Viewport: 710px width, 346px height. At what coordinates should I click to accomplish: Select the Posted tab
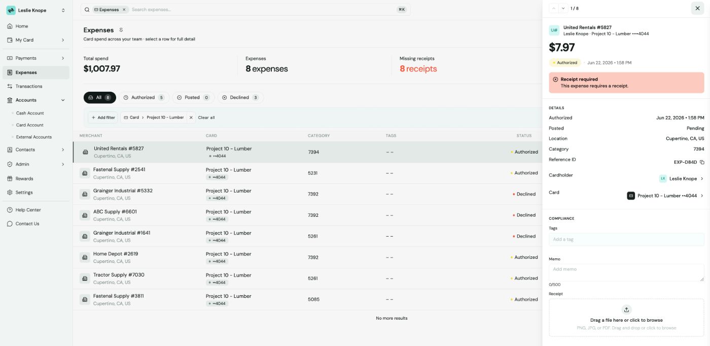193,97
